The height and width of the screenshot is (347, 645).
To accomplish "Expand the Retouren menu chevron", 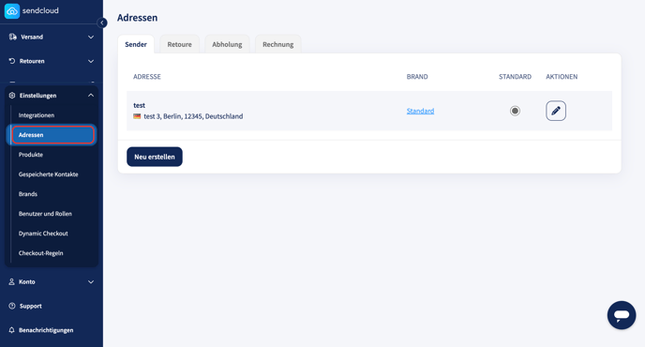I will point(91,61).
